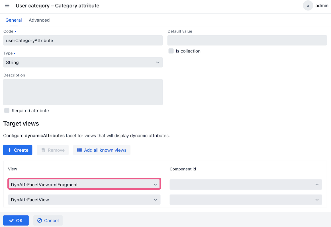This screenshot has height=227, width=331.
Task: Switch to the Advanced tab
Action: coord(39,20)
